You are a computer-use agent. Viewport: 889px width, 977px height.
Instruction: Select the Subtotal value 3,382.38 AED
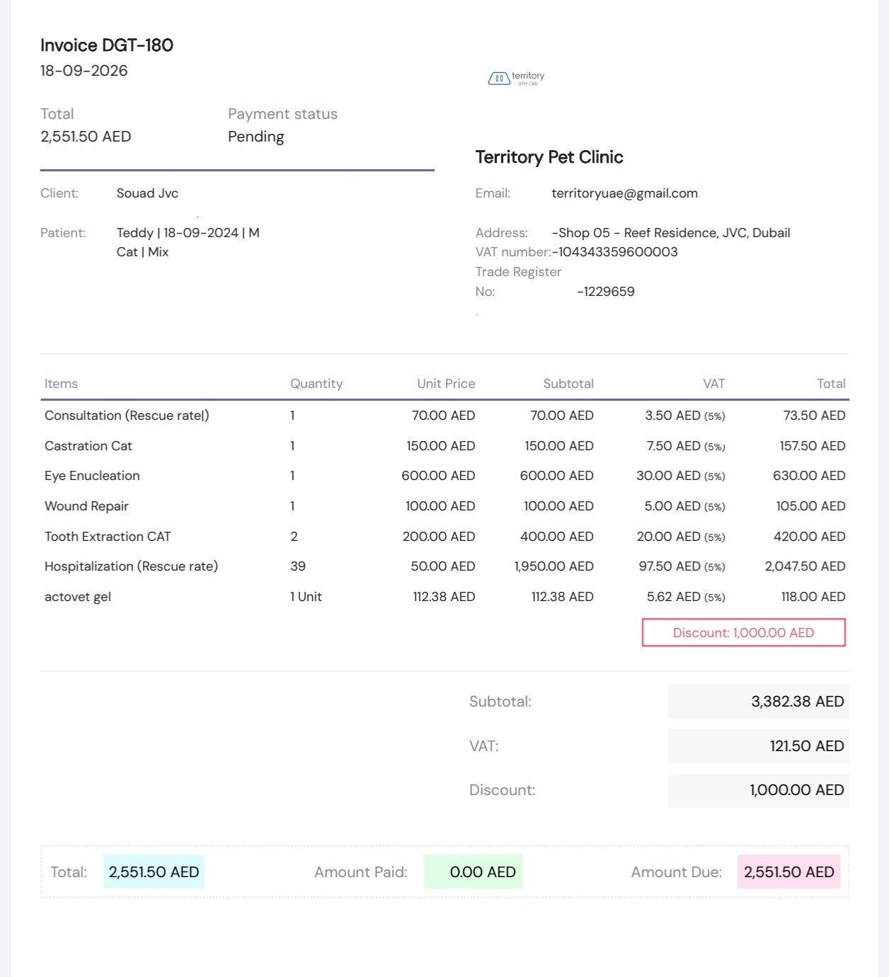pos(798,702)
